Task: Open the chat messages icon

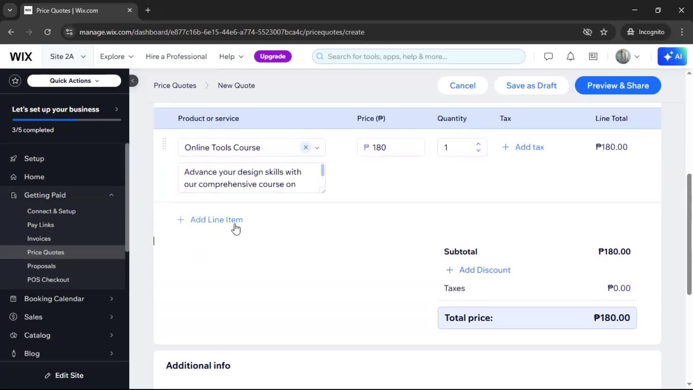Action: [548, 56]
